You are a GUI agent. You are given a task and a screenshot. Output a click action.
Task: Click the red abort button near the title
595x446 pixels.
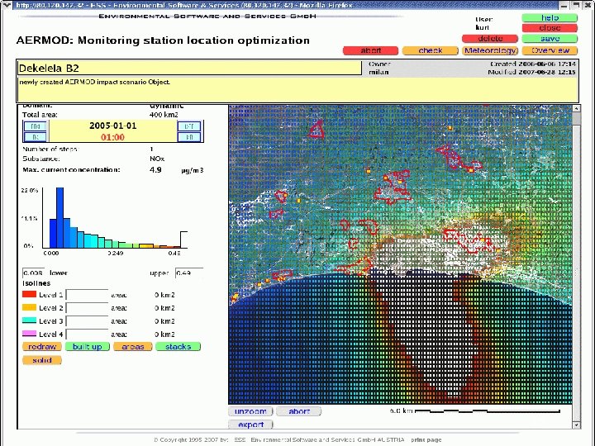pos(370,51)
